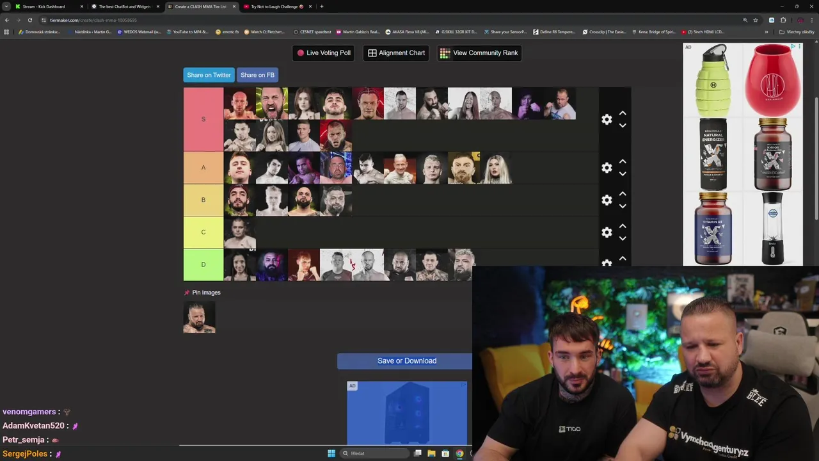Open Chrome three-dot menu
This screenshot has width=819, height=461.
pyautogui.click(x=811, y=20)
